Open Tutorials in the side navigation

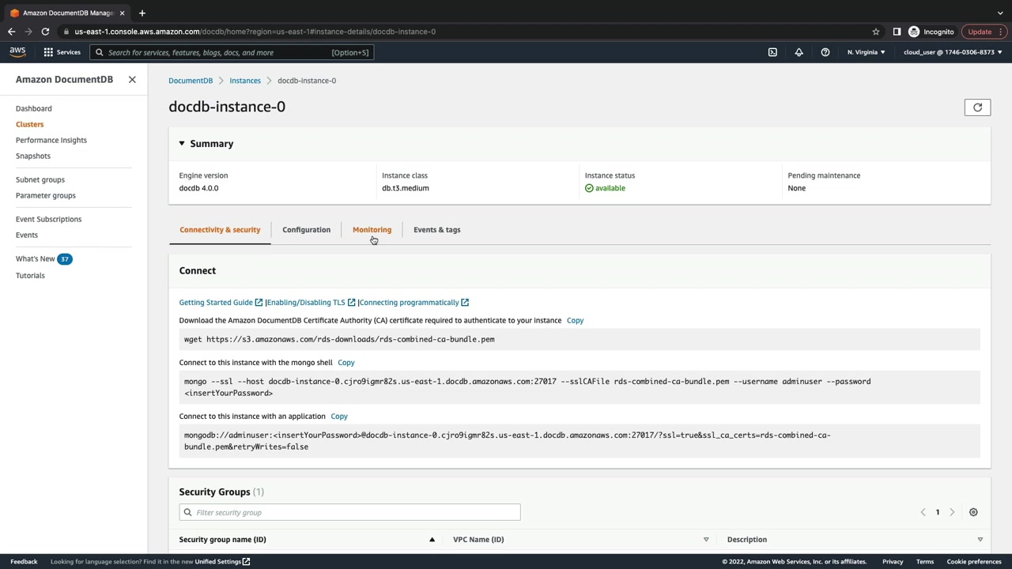click(30, 275)
